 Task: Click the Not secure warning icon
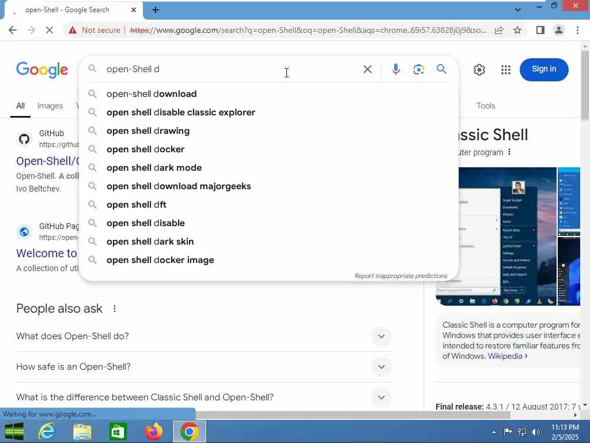(73, 30)
